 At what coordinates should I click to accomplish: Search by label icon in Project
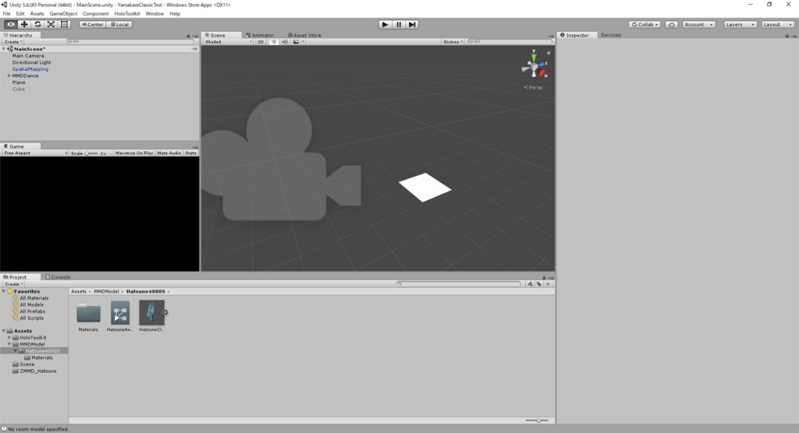pos(539,284)
